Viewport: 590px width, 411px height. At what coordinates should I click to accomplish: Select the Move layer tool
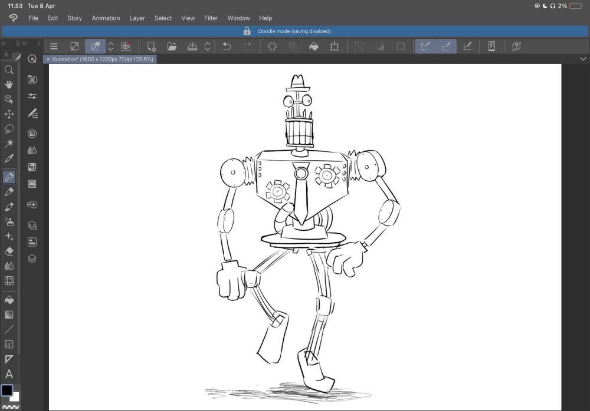pos(9,114)
